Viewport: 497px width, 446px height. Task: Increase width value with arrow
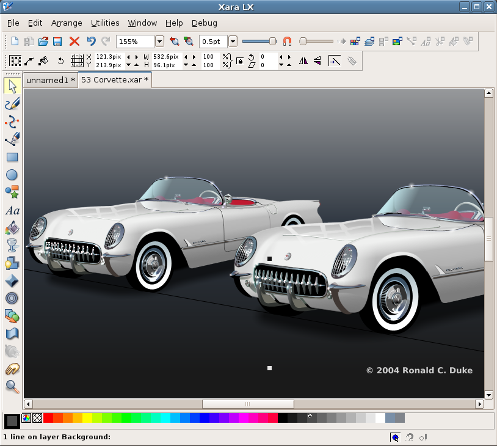tap(194, 57)
